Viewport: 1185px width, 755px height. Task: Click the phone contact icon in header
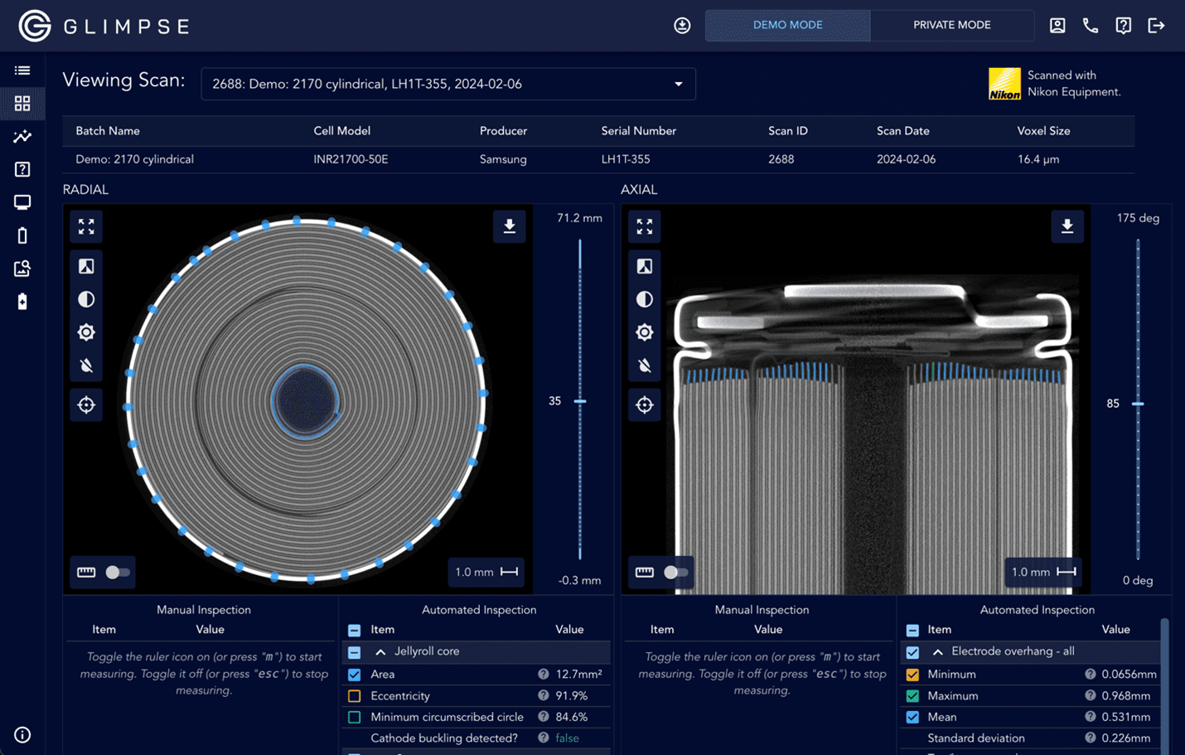[1090, 26]
